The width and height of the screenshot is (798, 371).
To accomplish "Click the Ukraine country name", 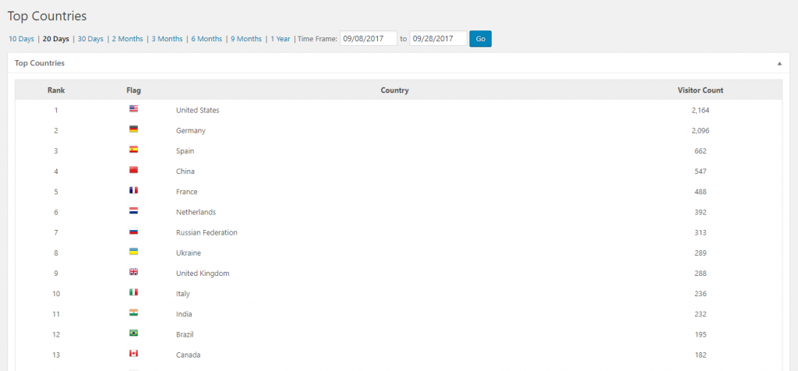I will [189, 253].
